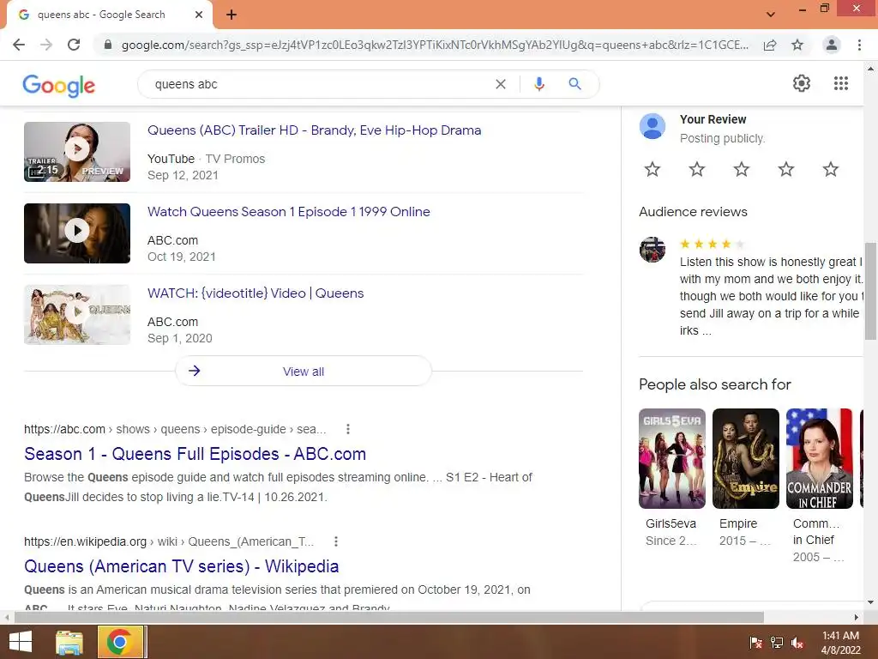
Task: Rate five stars in Your Review
Action: 830,169
